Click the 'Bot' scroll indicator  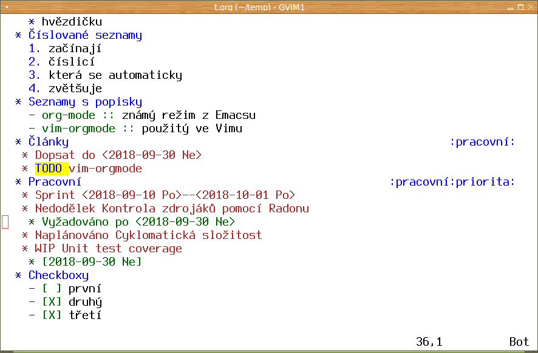(x=519, y=341)
